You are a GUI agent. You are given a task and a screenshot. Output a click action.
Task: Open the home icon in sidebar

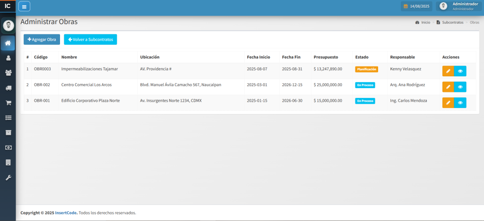(8, 43)
